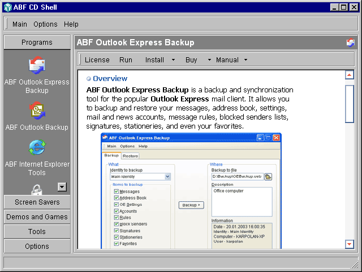Viewport: 362px width, 272px height.
Task: Expand the Manual dropdown arrow
Action: [246, 60]
